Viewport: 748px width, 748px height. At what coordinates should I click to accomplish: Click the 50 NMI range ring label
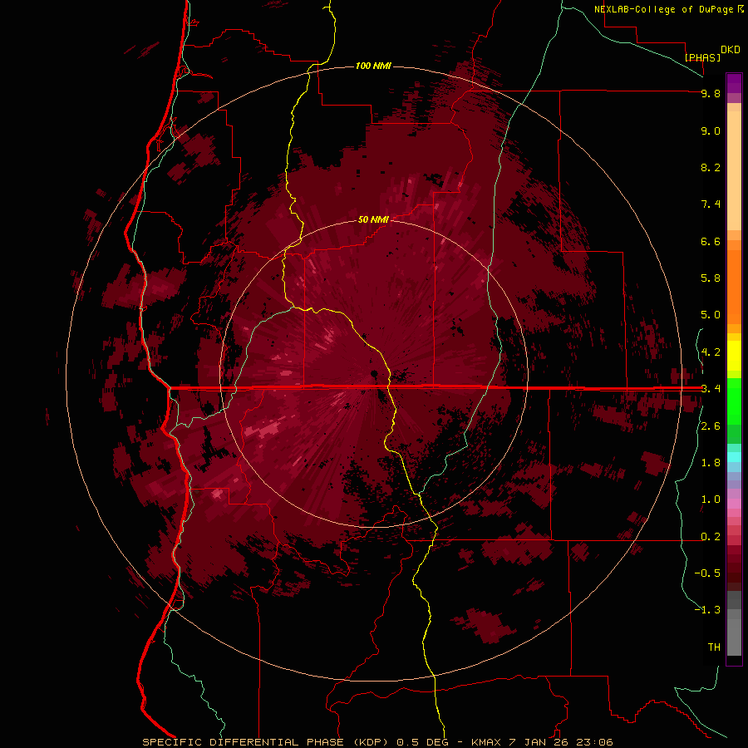point(373,219)
